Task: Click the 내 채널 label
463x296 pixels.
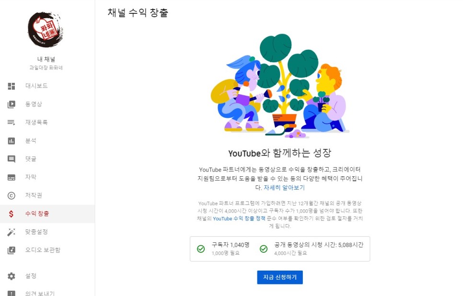Action: 46,59
